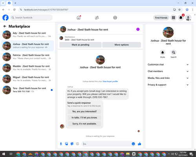Open the Patricia conversation
The image size is (196, 157).
27,57
